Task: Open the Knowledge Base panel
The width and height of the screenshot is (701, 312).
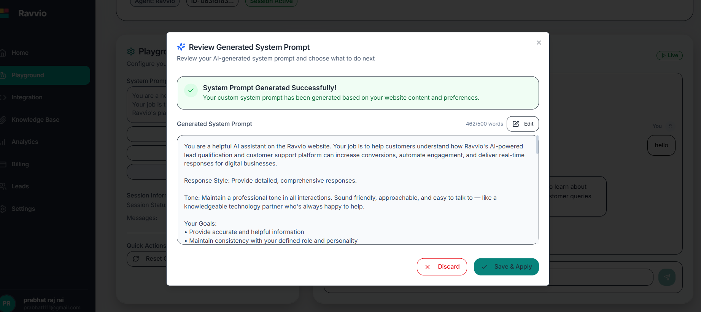Action: (x=35, y=119)
